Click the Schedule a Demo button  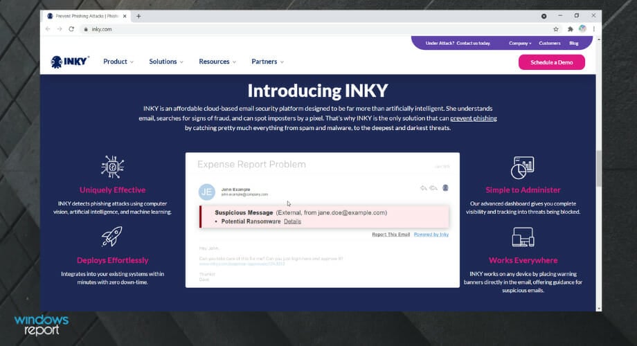[x=552, y=62]
